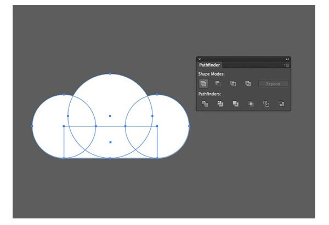Click the Divide pathfinder icon
Image resolution: width=329 pixels, height=225 pixels.
point(205,103)
